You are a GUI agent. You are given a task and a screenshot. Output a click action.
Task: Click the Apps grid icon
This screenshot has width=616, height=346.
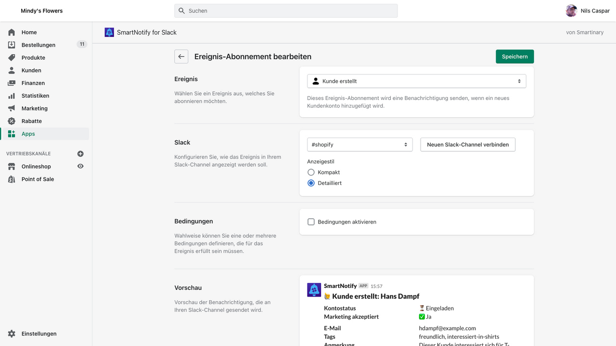pyautogui.click(x=12, y=134)
